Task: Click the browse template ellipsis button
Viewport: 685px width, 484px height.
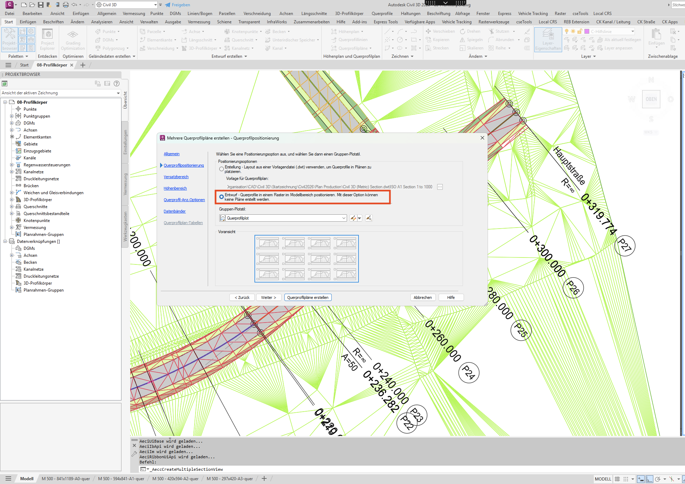Action: click(440, 187)
